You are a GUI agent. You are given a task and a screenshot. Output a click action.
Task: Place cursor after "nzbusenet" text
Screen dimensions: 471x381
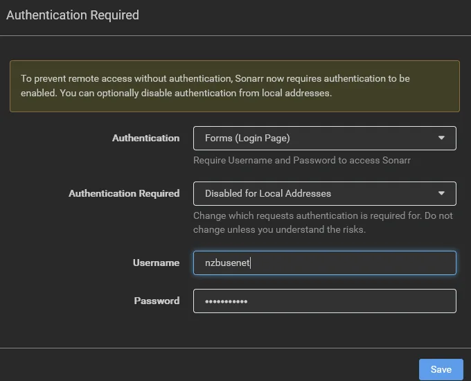251,263
